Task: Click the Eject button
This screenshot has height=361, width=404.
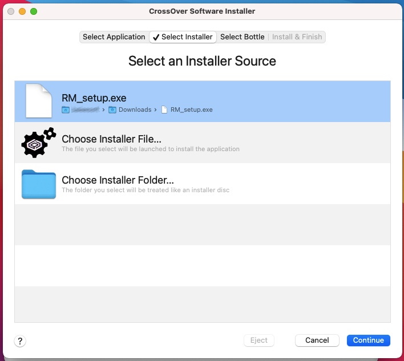Action: click(258, 340)
